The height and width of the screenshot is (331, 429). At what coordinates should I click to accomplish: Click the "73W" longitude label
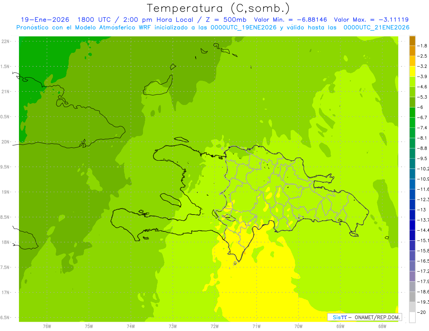173,326
